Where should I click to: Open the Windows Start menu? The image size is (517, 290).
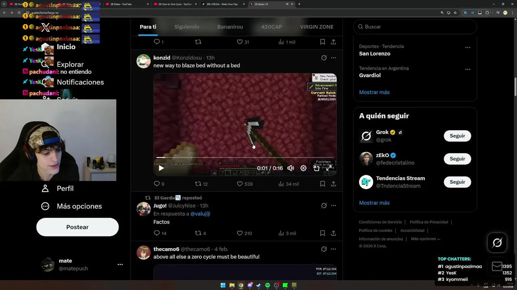(223, 286)
